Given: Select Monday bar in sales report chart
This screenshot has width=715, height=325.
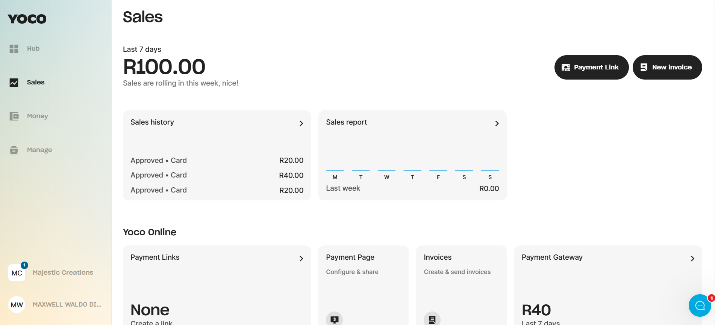Looking at the screenshot, I should (335, 171).
